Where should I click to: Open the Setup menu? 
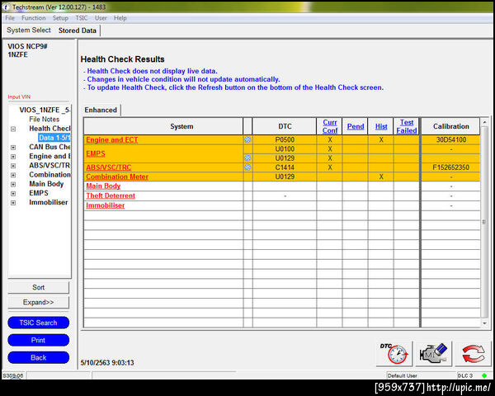click(x=60, y=18)
